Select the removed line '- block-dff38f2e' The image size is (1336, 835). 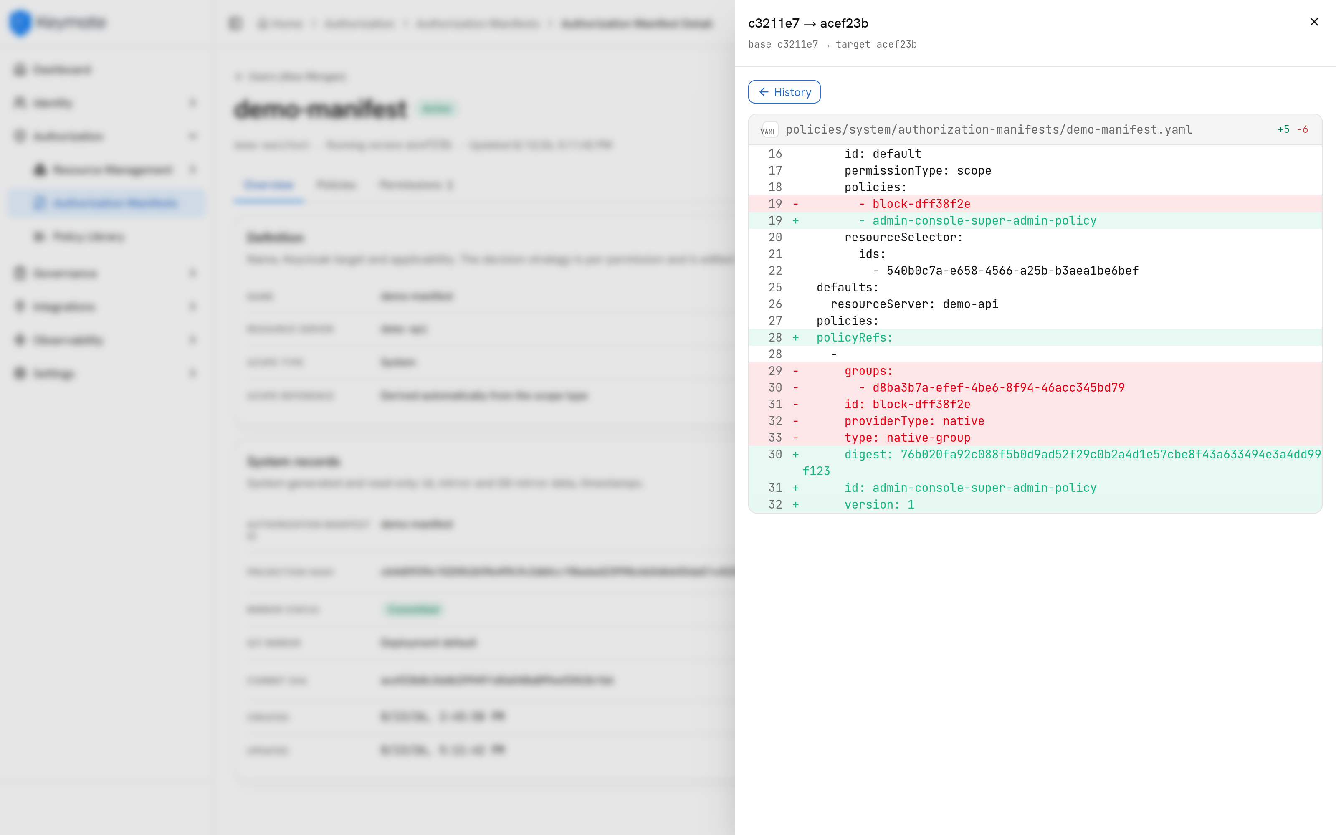pyautogui.click(x=1035, y=204)
